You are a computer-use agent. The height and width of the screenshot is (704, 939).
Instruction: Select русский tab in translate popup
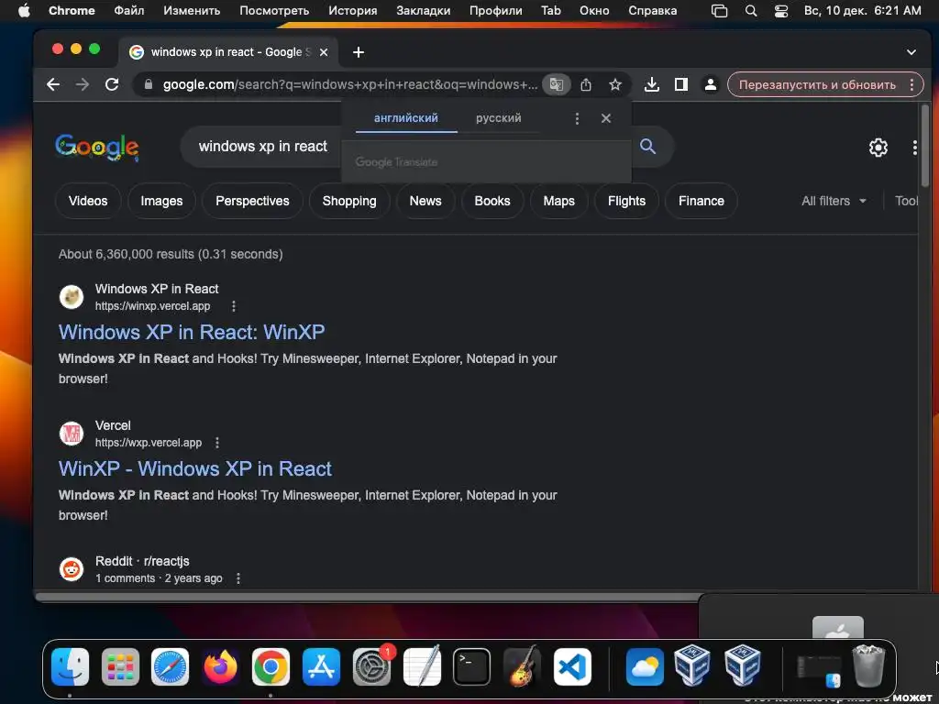[x=498, y=118]
